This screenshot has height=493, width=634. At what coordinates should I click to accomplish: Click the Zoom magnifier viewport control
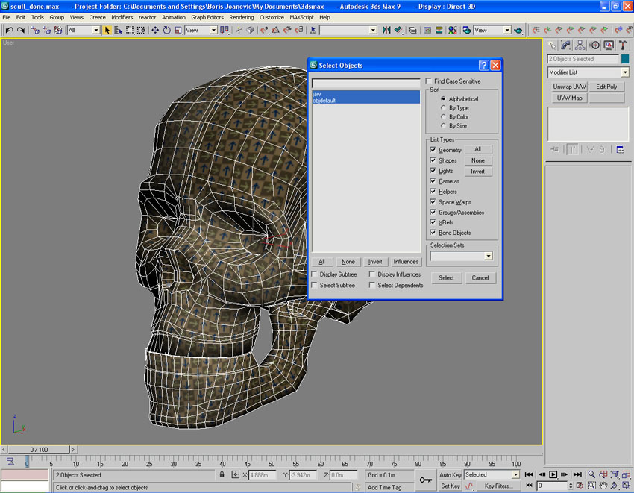[591, 474]
